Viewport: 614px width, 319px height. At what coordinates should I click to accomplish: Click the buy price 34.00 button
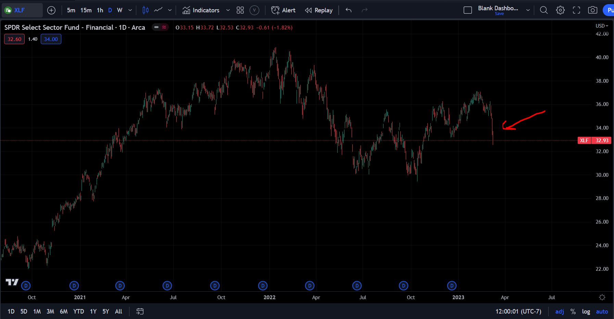pyautogui.click(x=51, y=39)
